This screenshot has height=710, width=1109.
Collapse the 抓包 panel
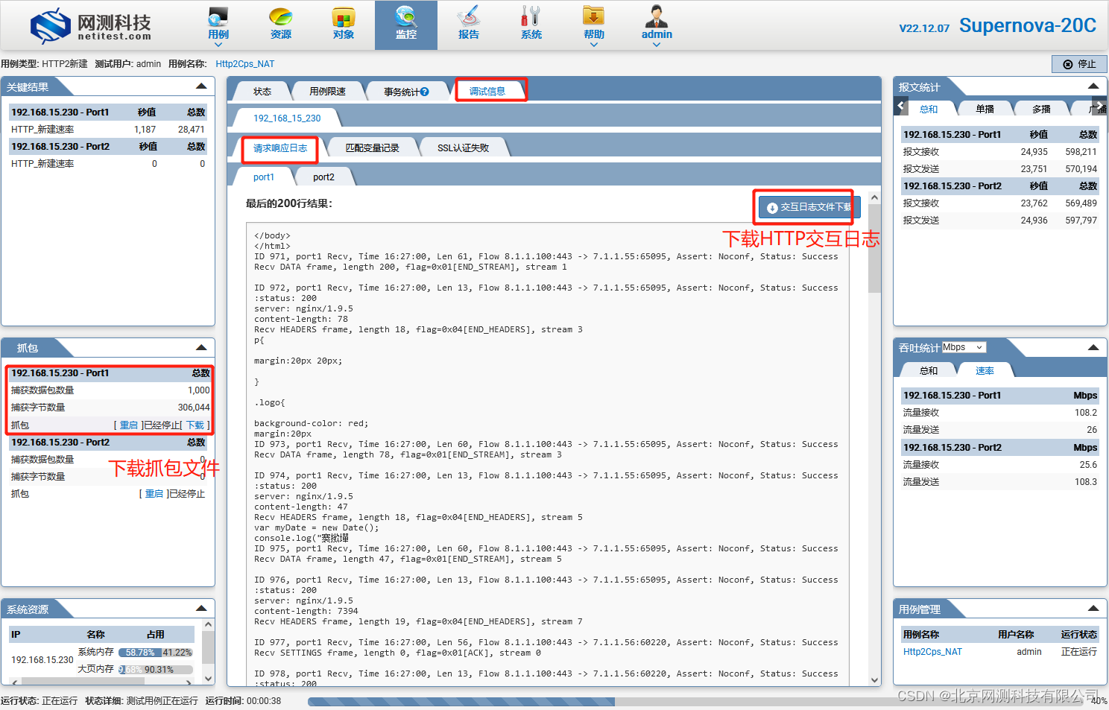(201, 347)
